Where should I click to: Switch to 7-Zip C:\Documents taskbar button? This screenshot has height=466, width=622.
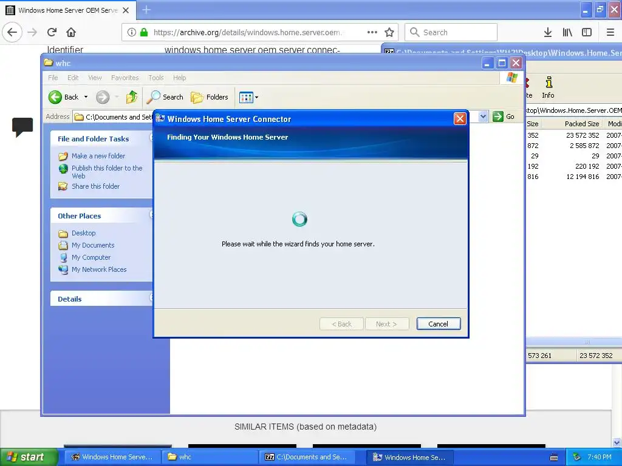click(307, 457)
